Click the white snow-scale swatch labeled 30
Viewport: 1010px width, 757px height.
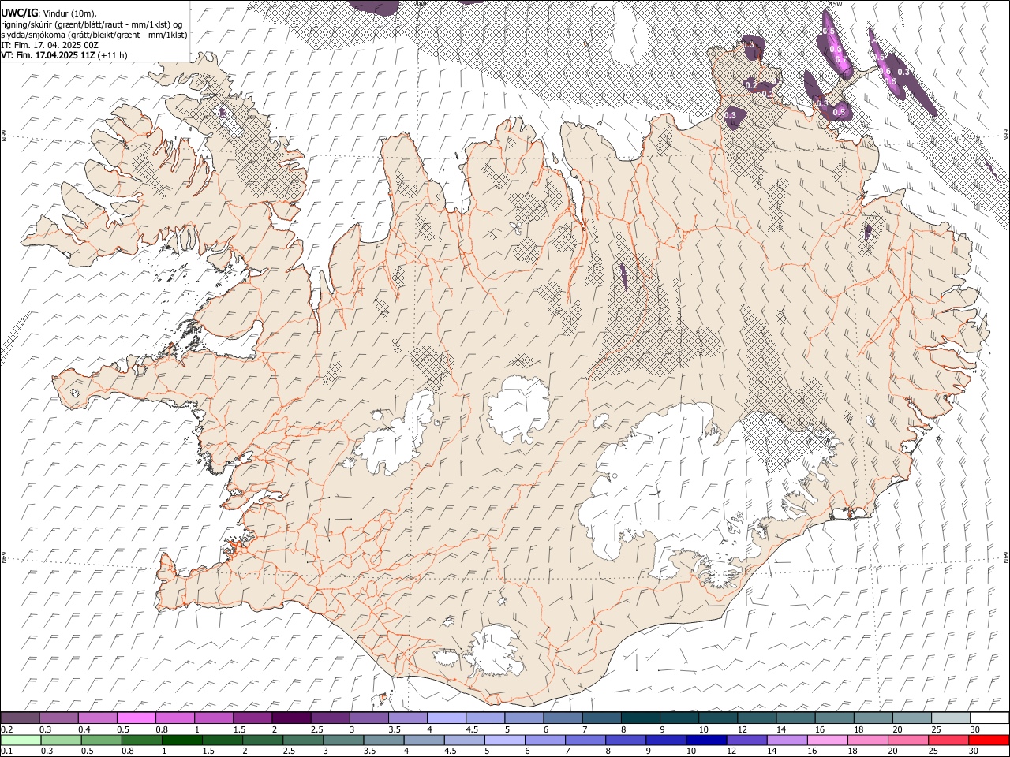point(989,718)
